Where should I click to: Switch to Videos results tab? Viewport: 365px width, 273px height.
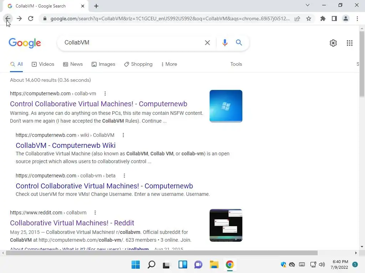pos(43,64)
